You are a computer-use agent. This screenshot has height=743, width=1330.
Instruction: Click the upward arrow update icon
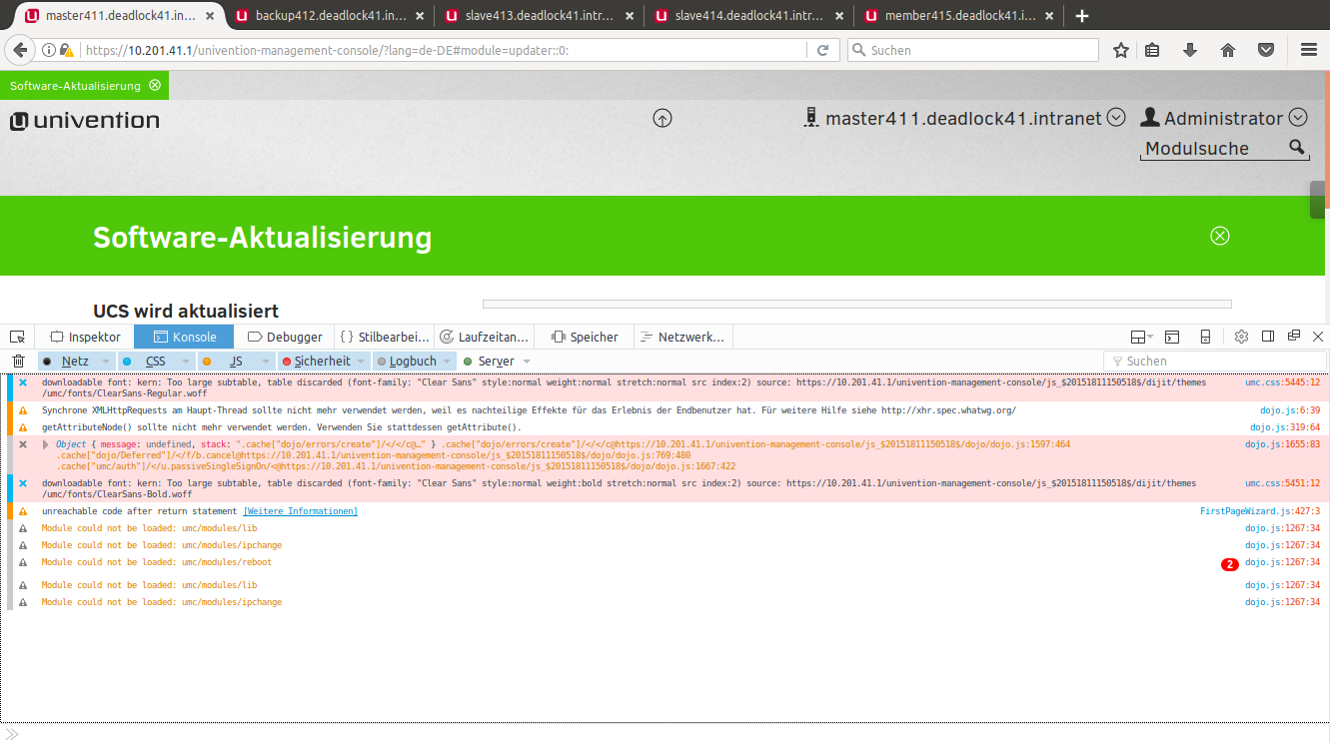(x=663, y=118)
